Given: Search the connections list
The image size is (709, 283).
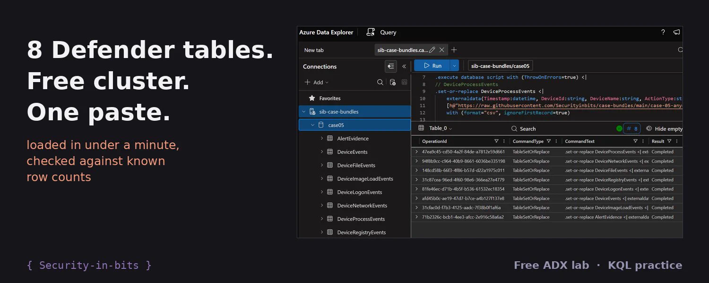Looking at the screenshot, I should tap(380, 82).
